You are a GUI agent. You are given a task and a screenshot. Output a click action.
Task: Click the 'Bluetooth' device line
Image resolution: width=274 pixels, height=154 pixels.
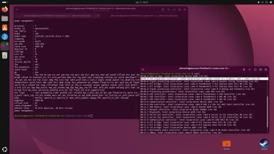click(173, 112)
